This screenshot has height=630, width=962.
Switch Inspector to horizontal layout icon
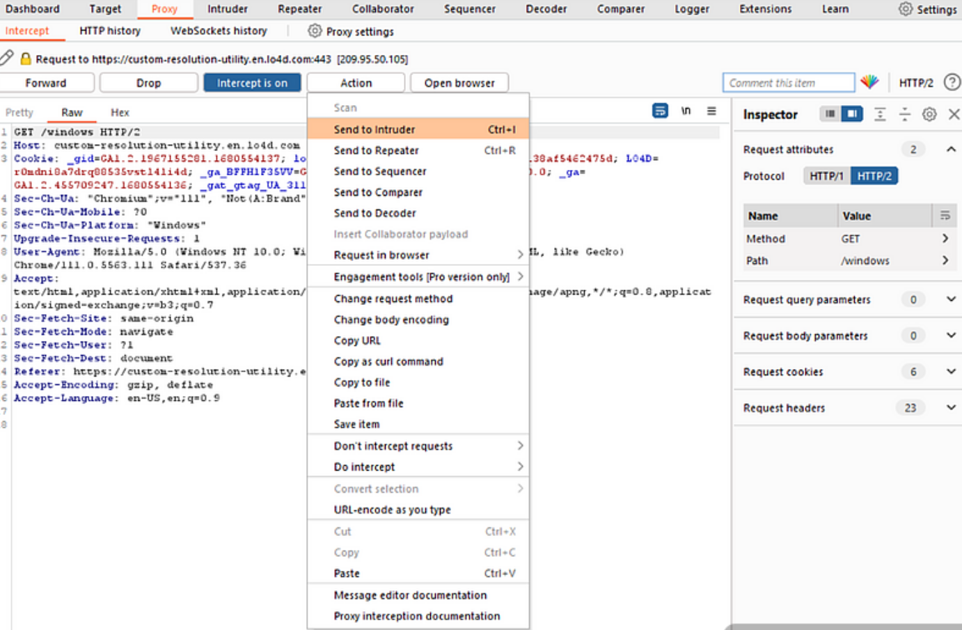coord(830,113)
